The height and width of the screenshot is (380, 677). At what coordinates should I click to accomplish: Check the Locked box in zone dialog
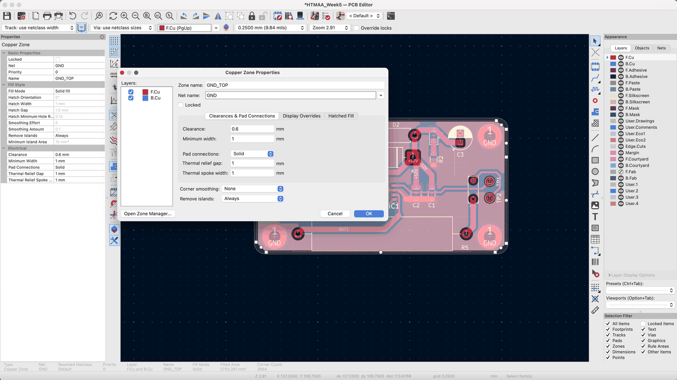coord(181,105)
